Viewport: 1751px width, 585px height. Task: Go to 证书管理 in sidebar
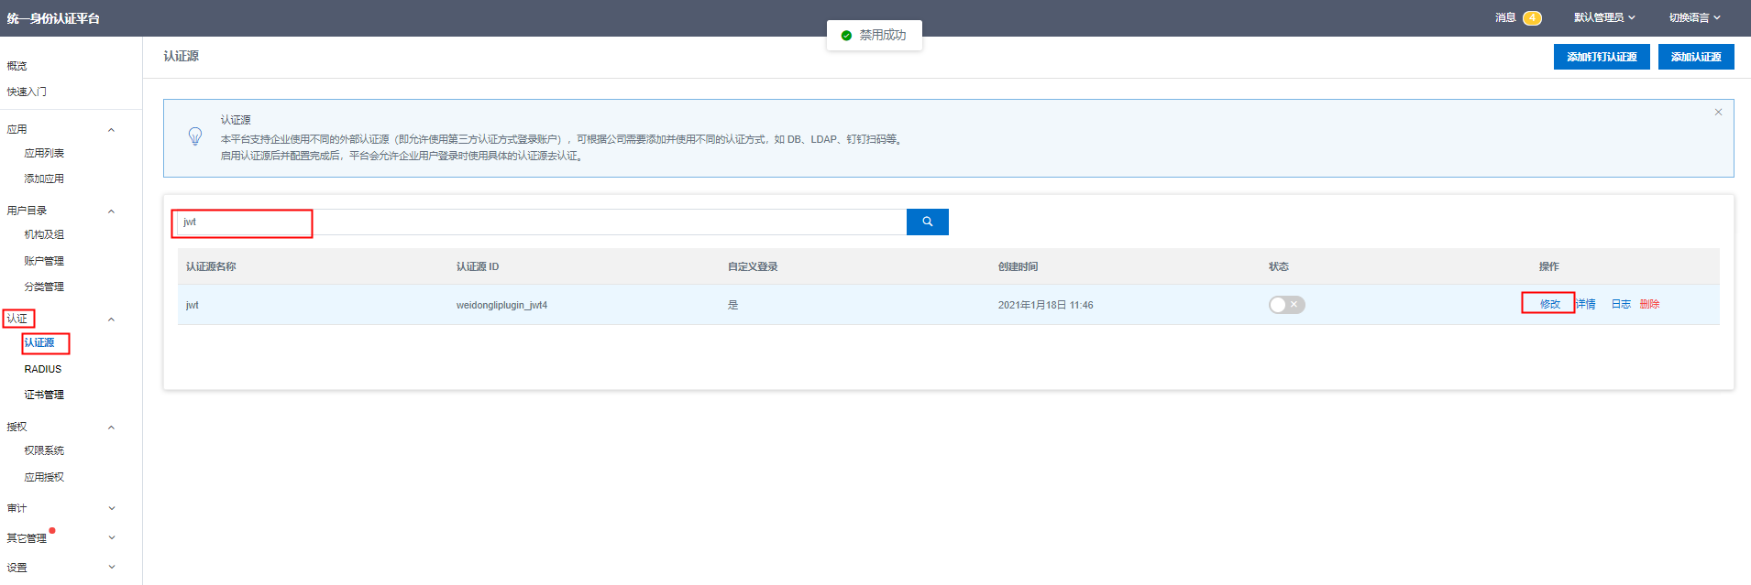44,395
